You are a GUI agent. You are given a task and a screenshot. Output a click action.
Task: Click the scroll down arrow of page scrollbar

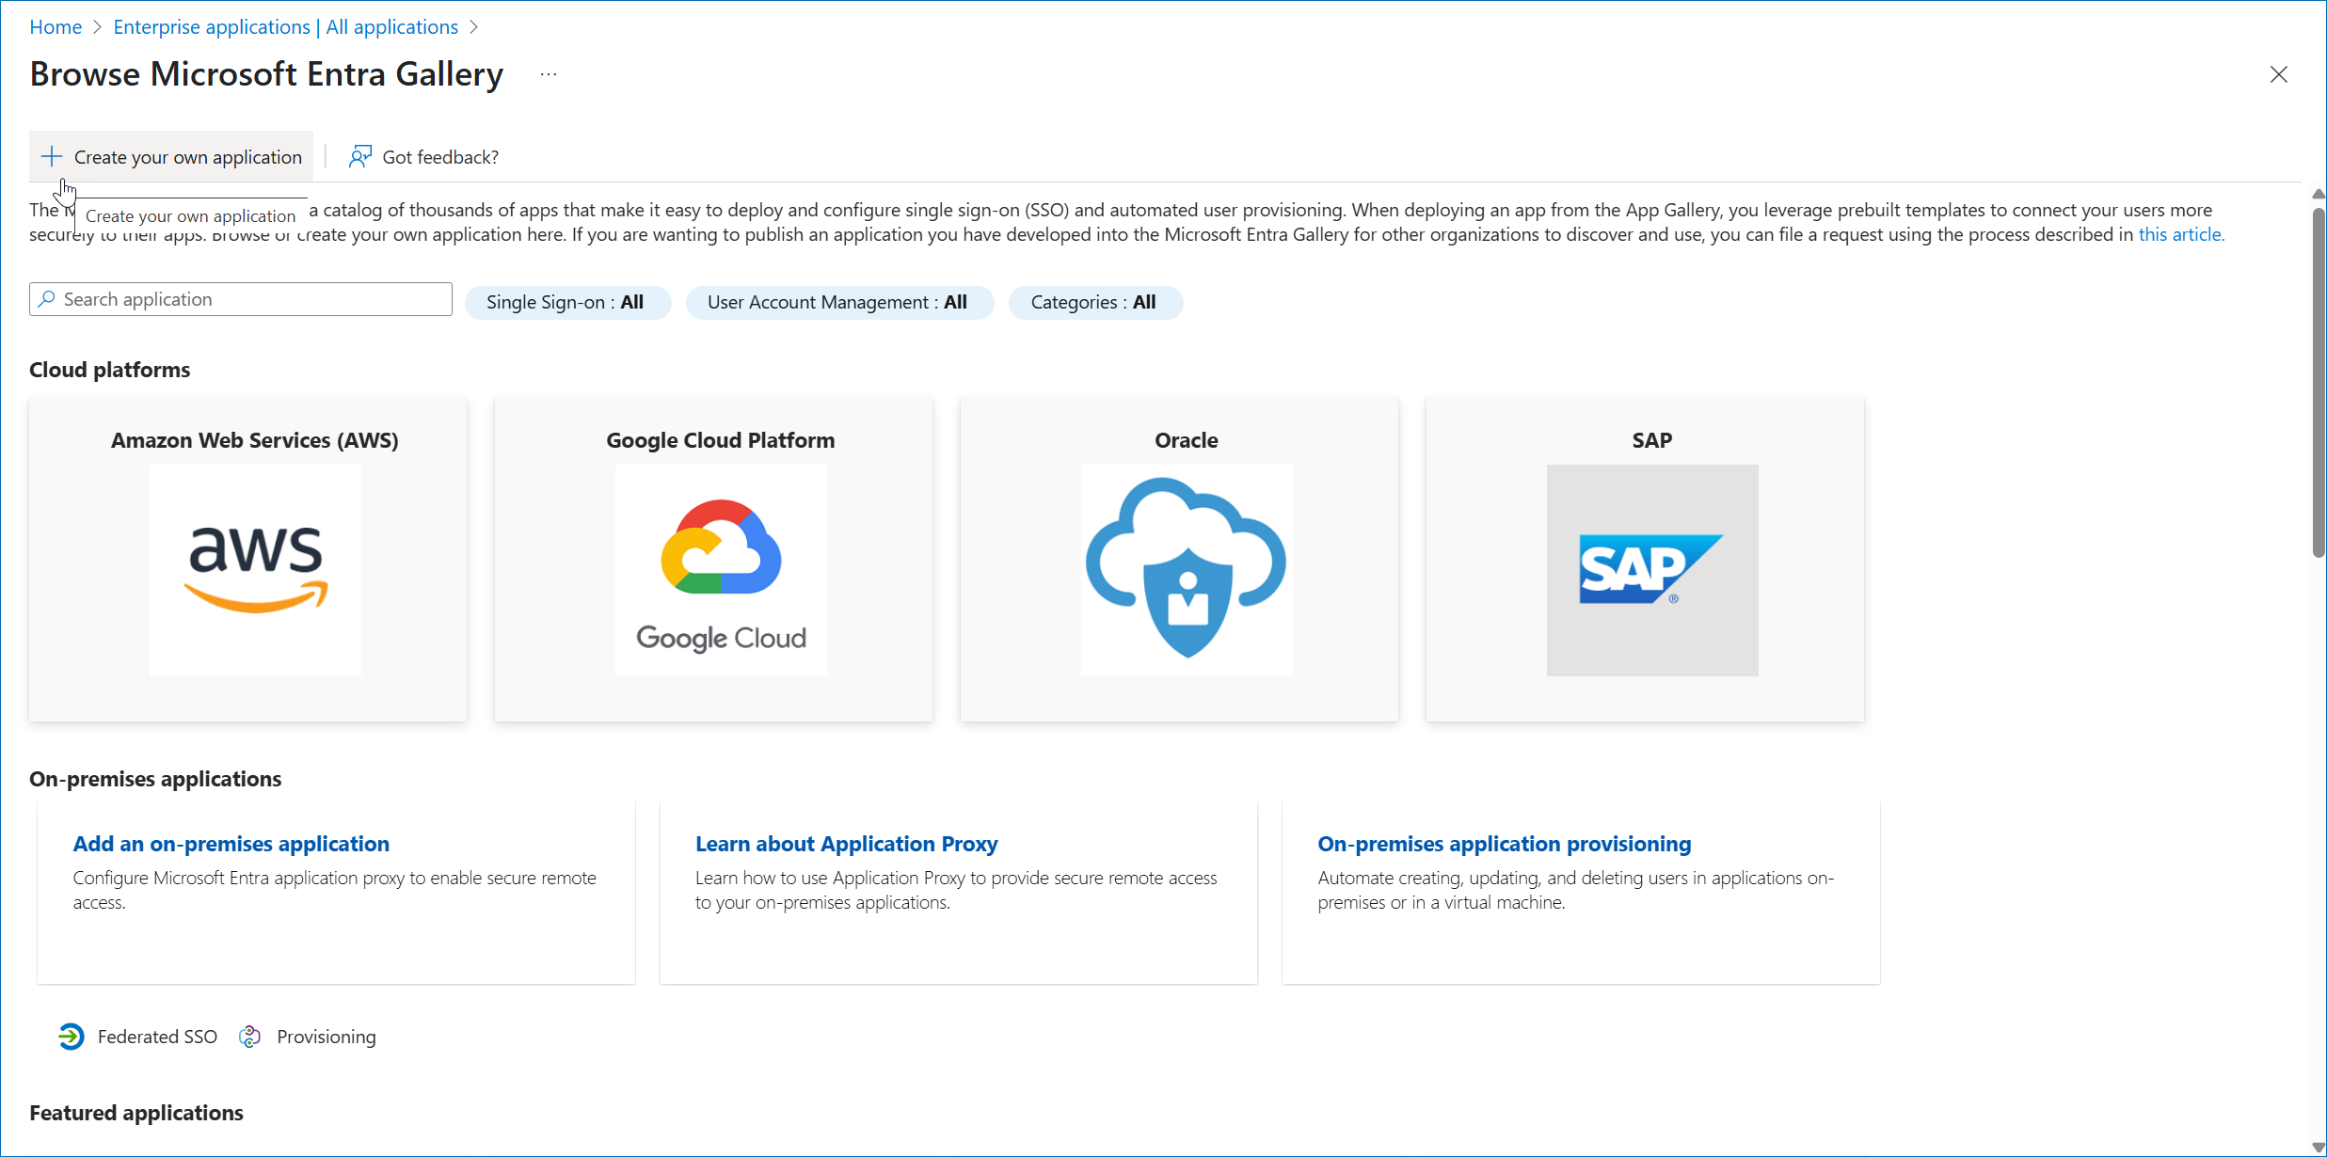pyautogui.click(x=2318, y=1148)
